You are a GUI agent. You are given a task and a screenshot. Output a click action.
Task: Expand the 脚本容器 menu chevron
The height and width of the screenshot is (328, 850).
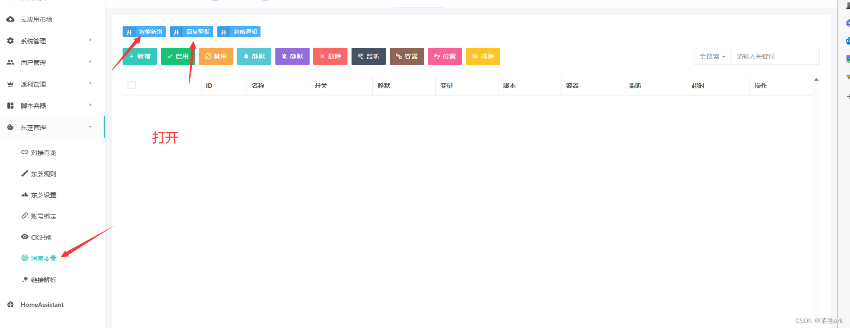point(90,105)
